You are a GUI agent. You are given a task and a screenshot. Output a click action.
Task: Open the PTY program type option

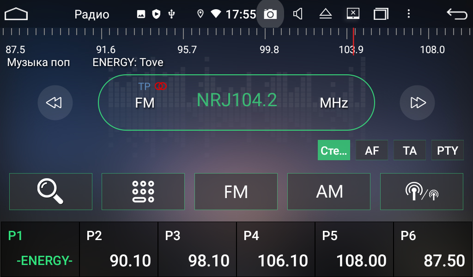pos(447,150)
